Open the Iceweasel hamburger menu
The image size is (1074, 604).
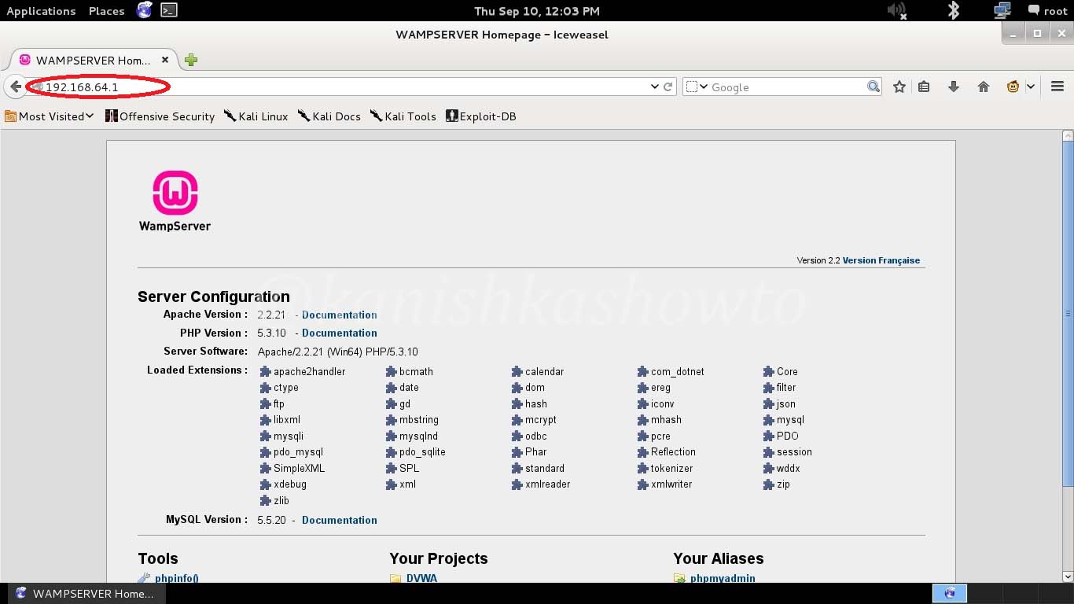pyautogui.click(x=1057, y=87)
